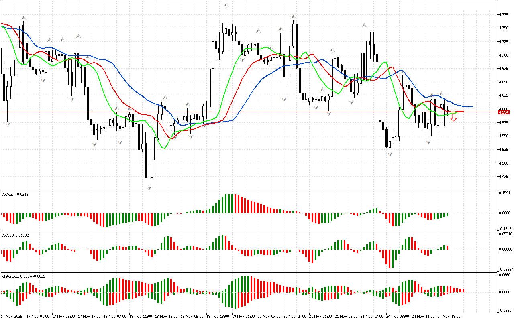Image resolution: width=514 pixels, height=321 pixels.
Task: Select the up fractal above the highest candle
Action: tap(226, 5)
